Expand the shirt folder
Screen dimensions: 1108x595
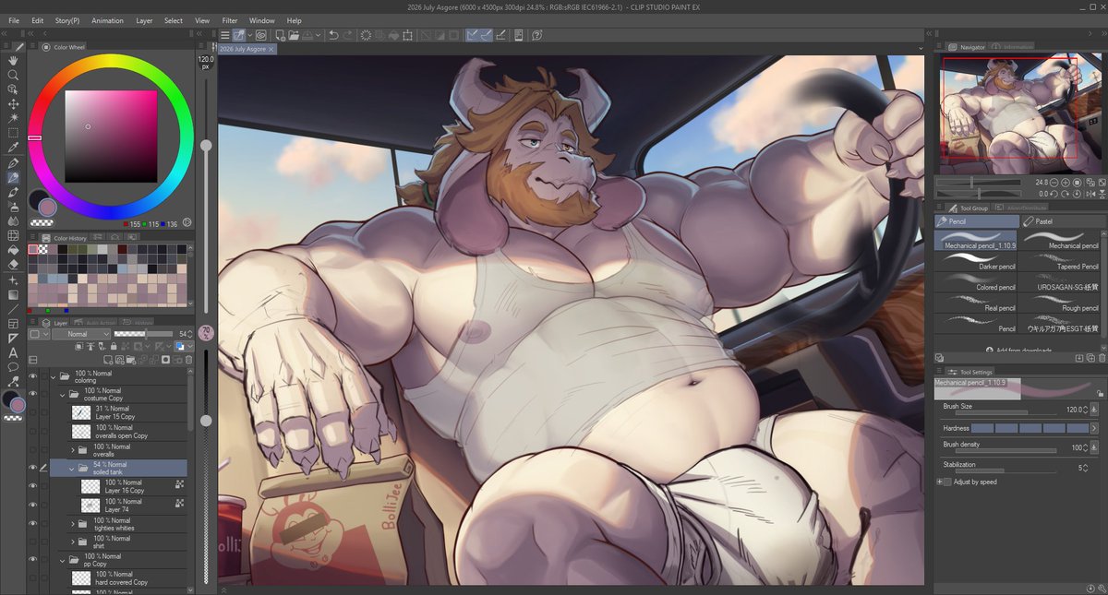[72, 541]
